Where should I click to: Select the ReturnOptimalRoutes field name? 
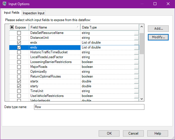[x=45, y=76]
